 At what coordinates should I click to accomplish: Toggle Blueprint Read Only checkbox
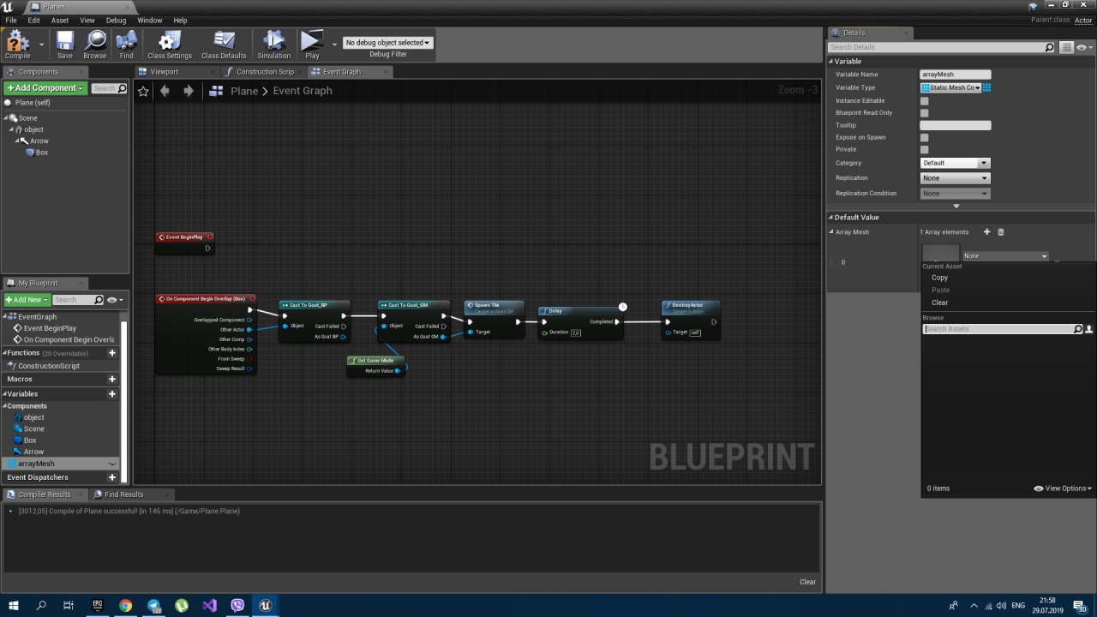[924, 113]
